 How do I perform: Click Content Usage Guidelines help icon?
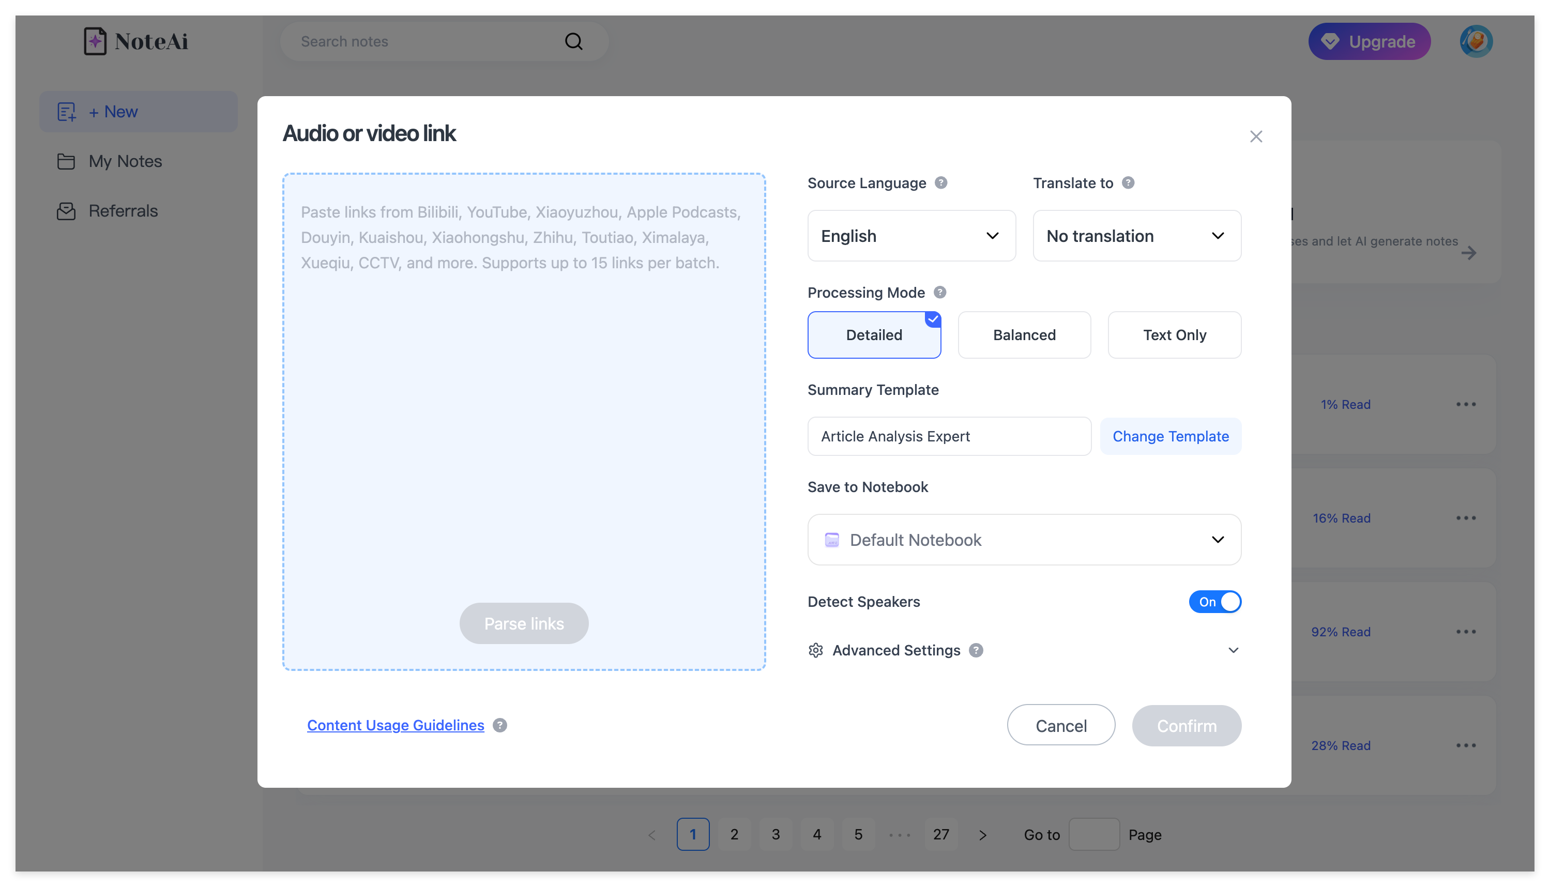[x=499, y=725]
